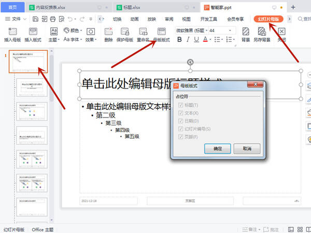311x233 pixels.
Task: Click the thumbnail panel scrollbar
Action: (x=51, y=78)
